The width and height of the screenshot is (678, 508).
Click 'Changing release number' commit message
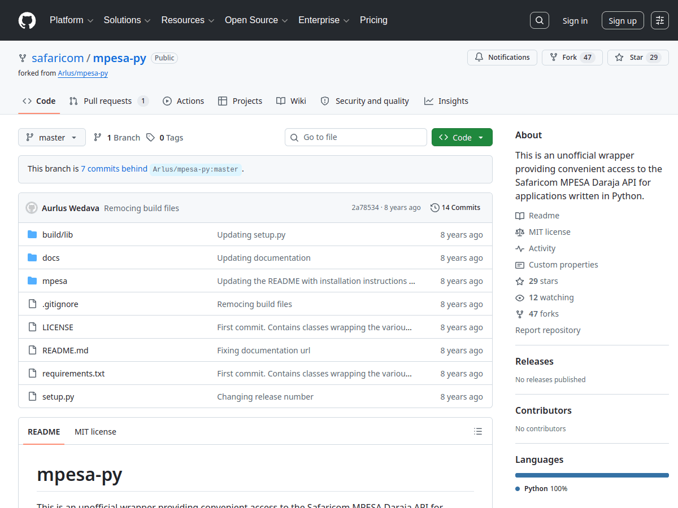pos(265,397)
